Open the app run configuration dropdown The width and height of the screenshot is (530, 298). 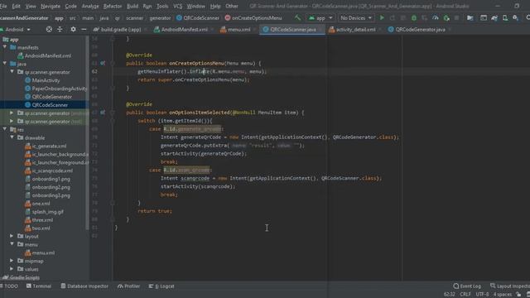point(320,17)
